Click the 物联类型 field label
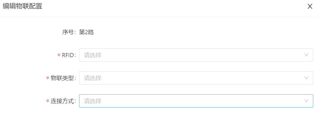The height and width of the screenshot is (126, 319). coord(62,78)
